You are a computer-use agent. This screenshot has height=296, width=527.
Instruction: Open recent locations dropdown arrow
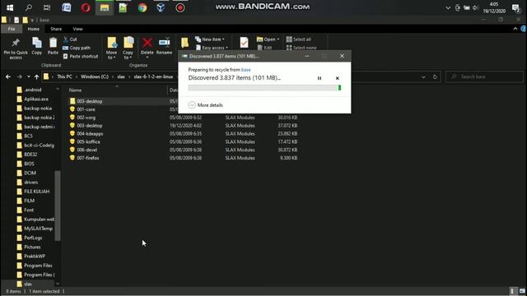point(29,76)
